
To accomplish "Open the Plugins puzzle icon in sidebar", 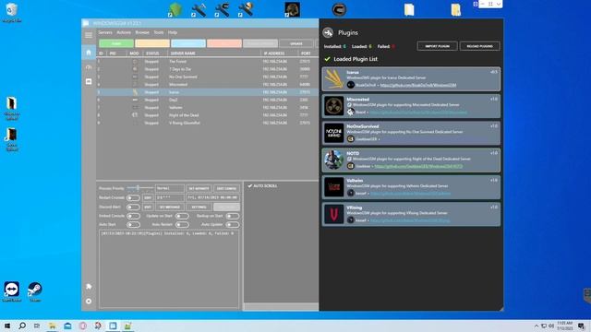I will pos(89,287).
